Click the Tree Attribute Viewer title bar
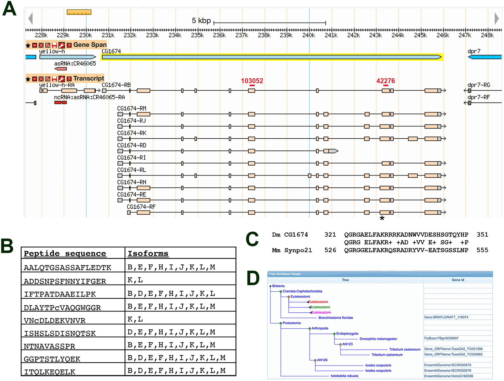Screen dimensions: 504x381 point(380,274)
